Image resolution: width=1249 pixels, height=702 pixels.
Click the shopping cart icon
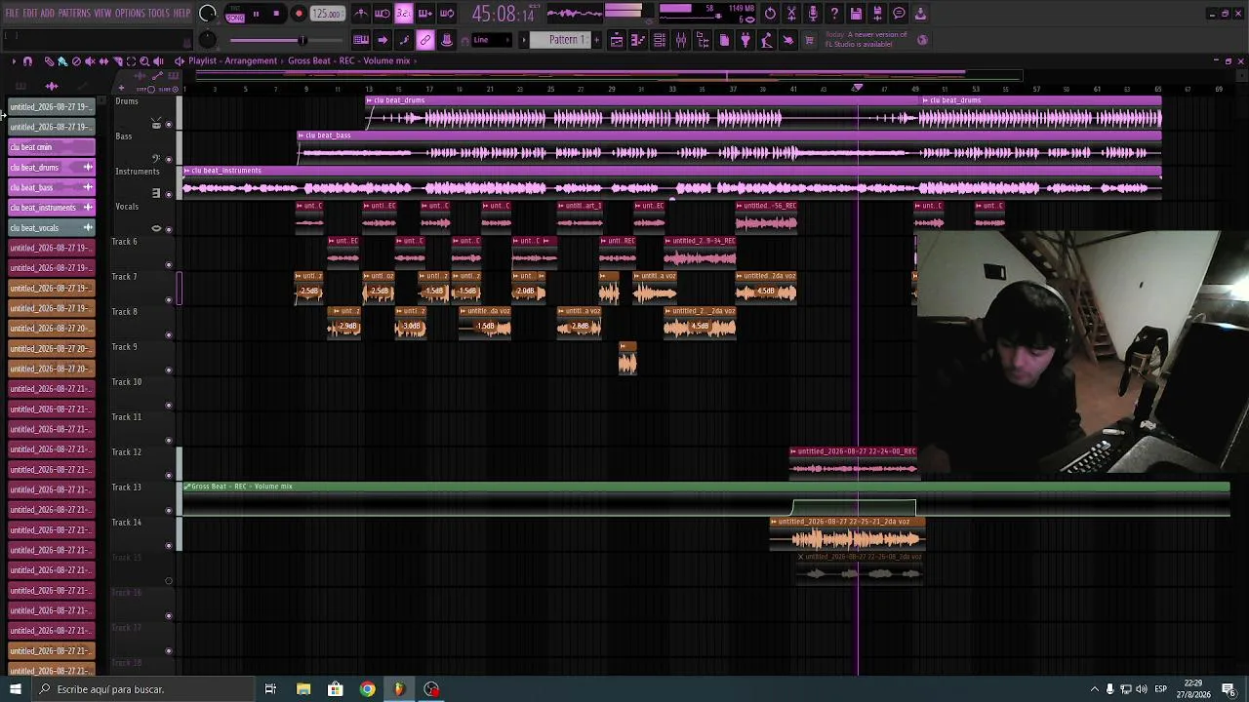coord(809,40)
